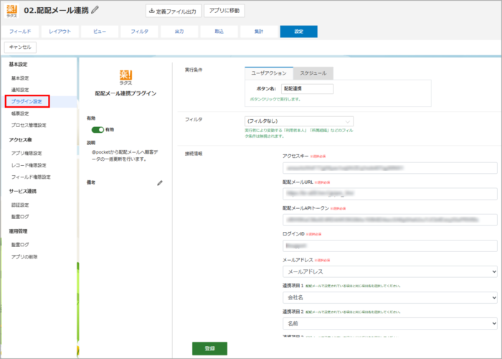
Task: Click the 配配メールURL input field
Action: (x=390, y=194)
